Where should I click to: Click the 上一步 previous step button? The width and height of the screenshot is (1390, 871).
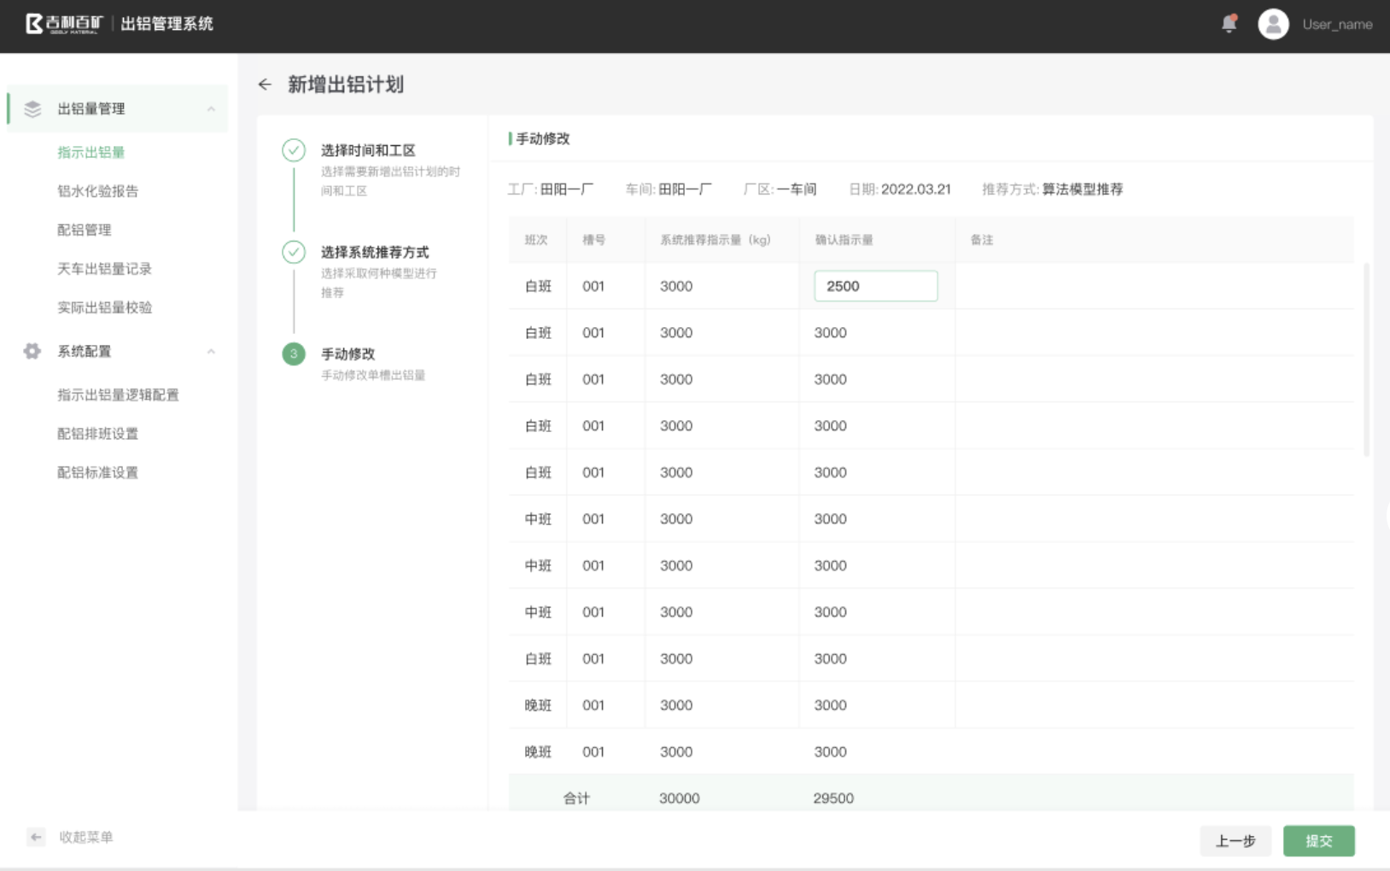1235,841
